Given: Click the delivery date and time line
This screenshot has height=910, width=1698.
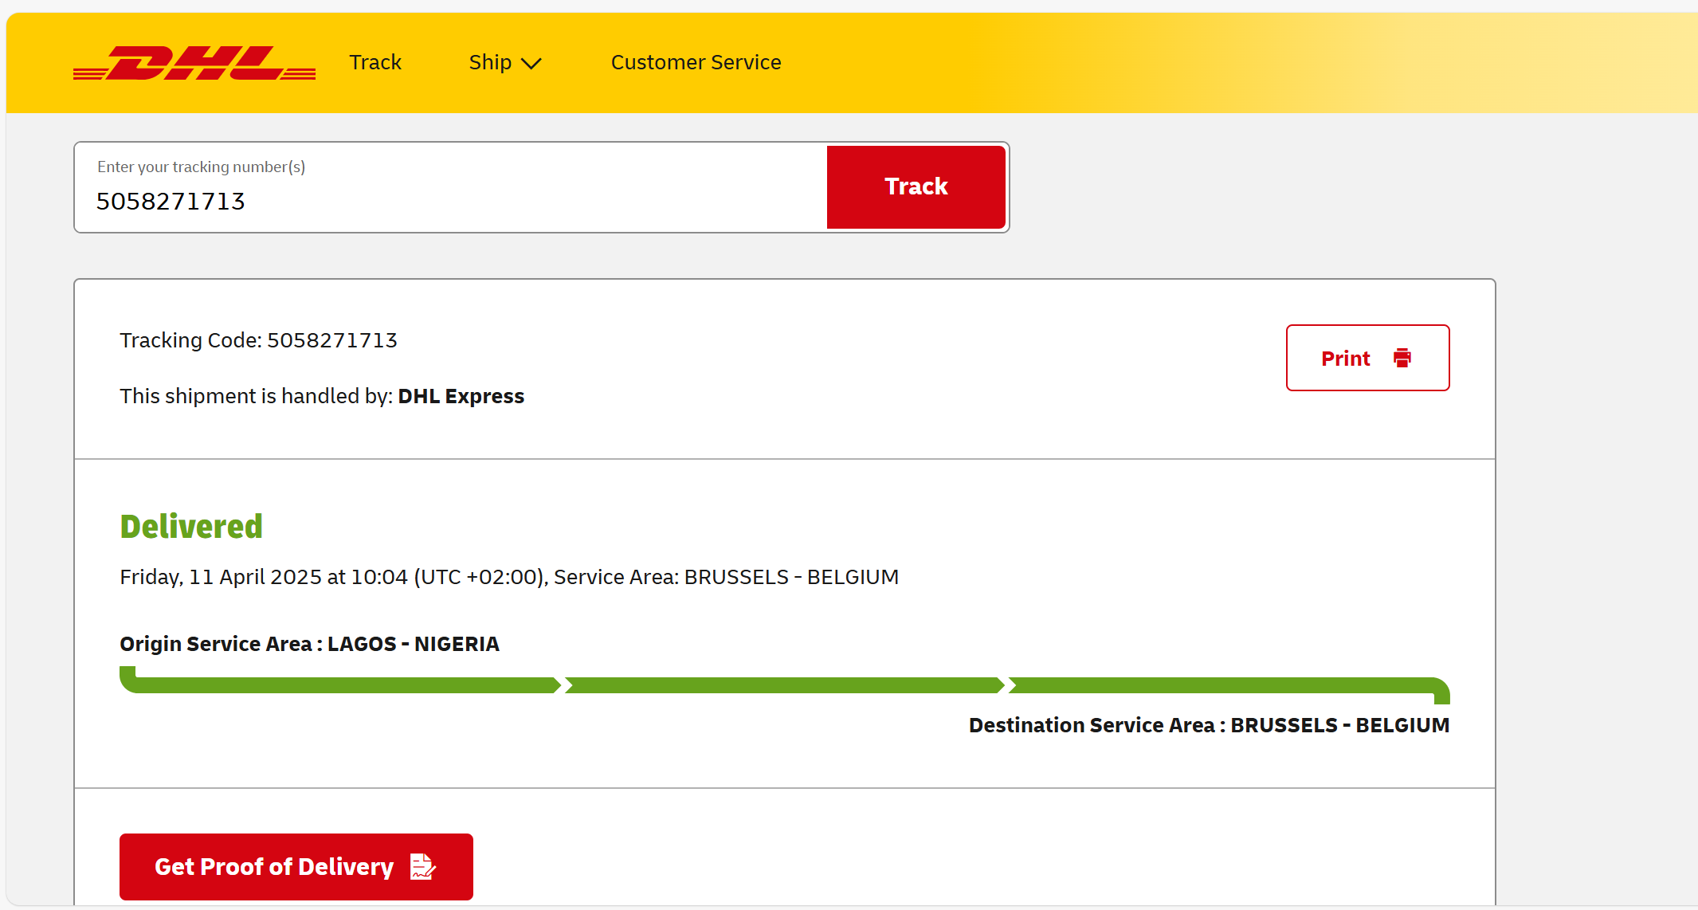Looking at the screenshot, I should click(x=509, y=577).
